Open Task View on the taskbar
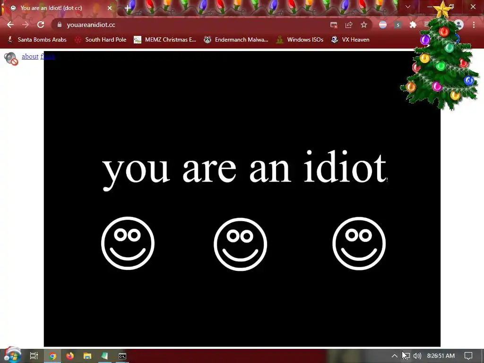484x363 pixels. (x=34, y=356)
